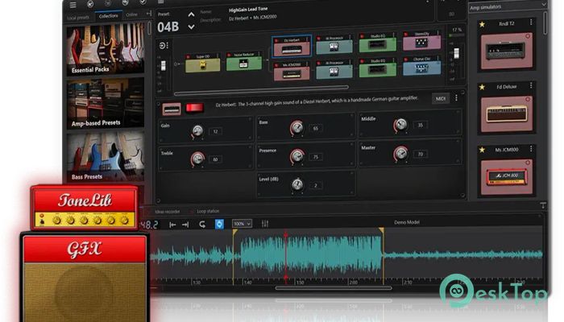Click the Middle knob
This screenshot has height=322, width=564.
[400, 125]
